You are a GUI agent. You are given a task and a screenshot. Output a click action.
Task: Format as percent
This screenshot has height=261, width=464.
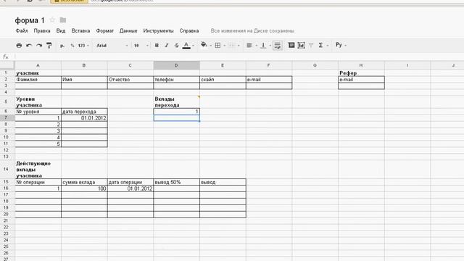pyautogui.click(x=72, y=46)
